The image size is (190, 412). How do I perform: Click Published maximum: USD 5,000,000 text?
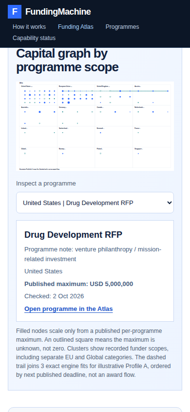[78, 284]
